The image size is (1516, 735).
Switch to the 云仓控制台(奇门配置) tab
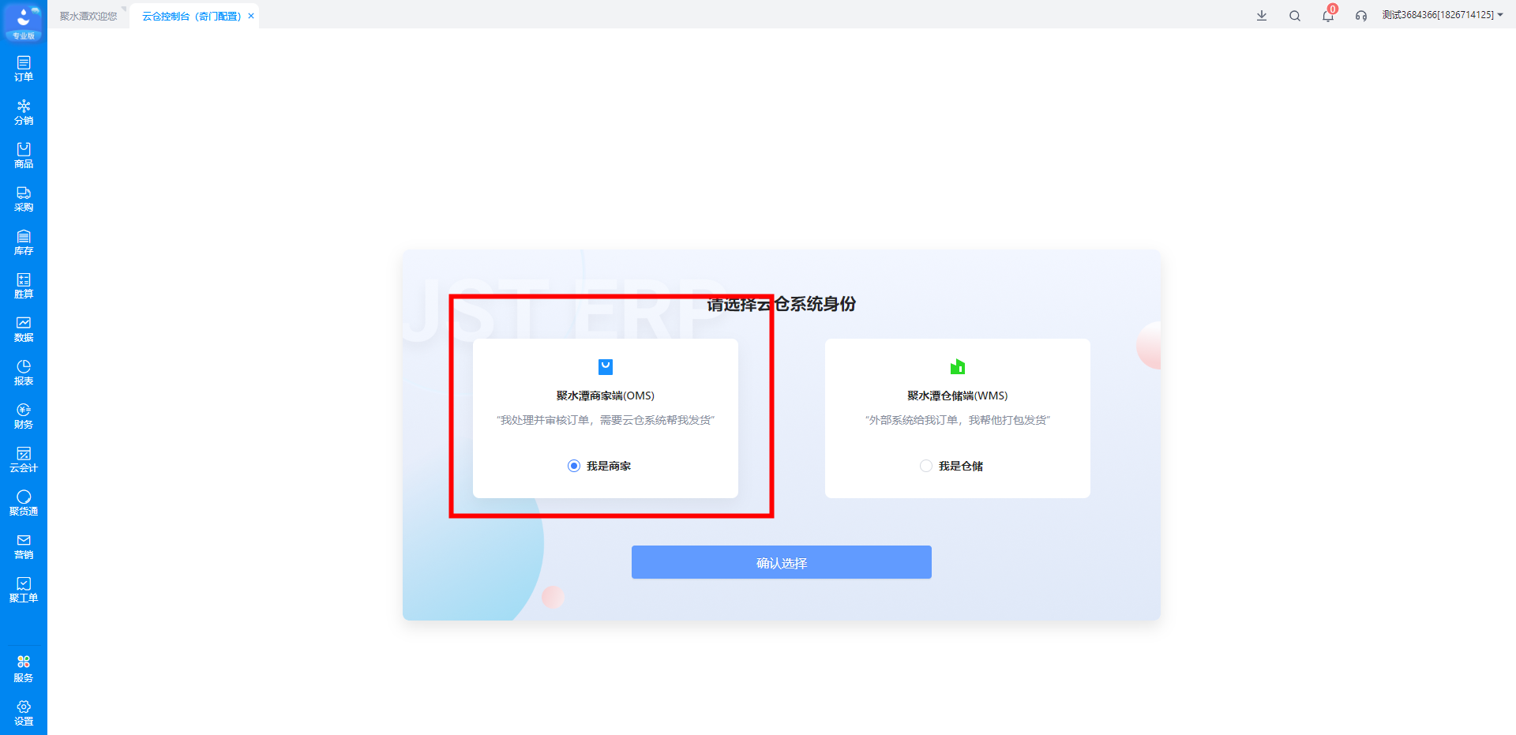191,16
